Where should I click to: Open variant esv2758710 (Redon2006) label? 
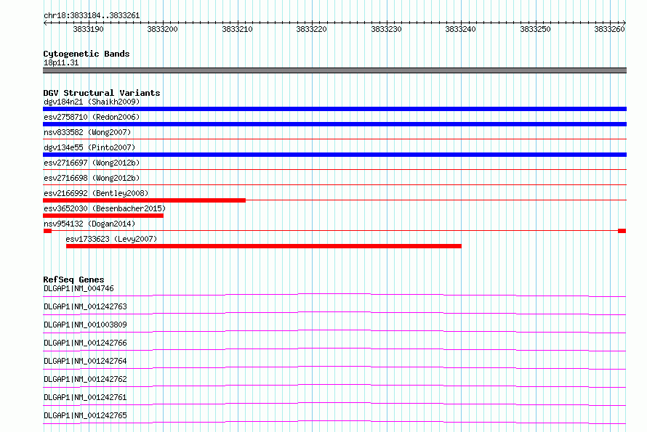point(92,117)
